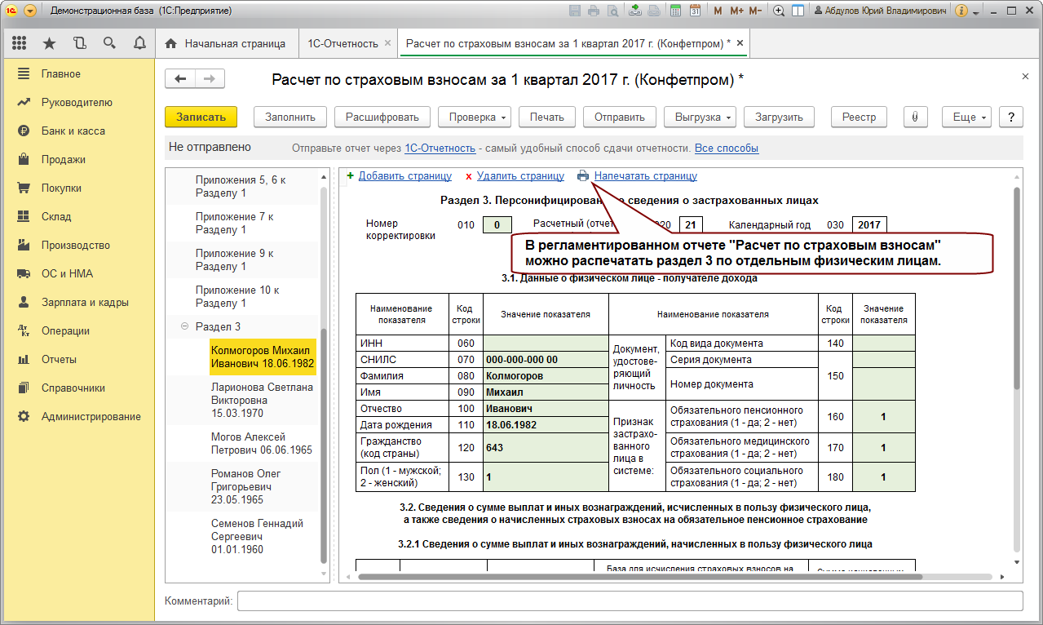Switch to the 1С-Отчетность tab

pos(343,43)
